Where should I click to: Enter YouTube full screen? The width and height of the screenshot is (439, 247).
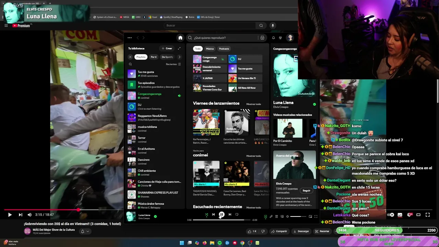[428, 215]
